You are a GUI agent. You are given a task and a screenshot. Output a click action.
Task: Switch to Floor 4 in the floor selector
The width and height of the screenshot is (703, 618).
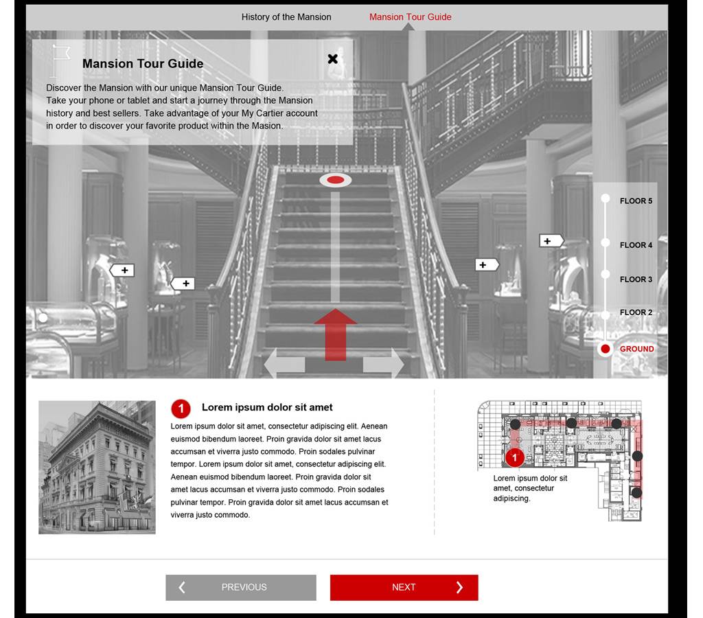pos(606,244)
